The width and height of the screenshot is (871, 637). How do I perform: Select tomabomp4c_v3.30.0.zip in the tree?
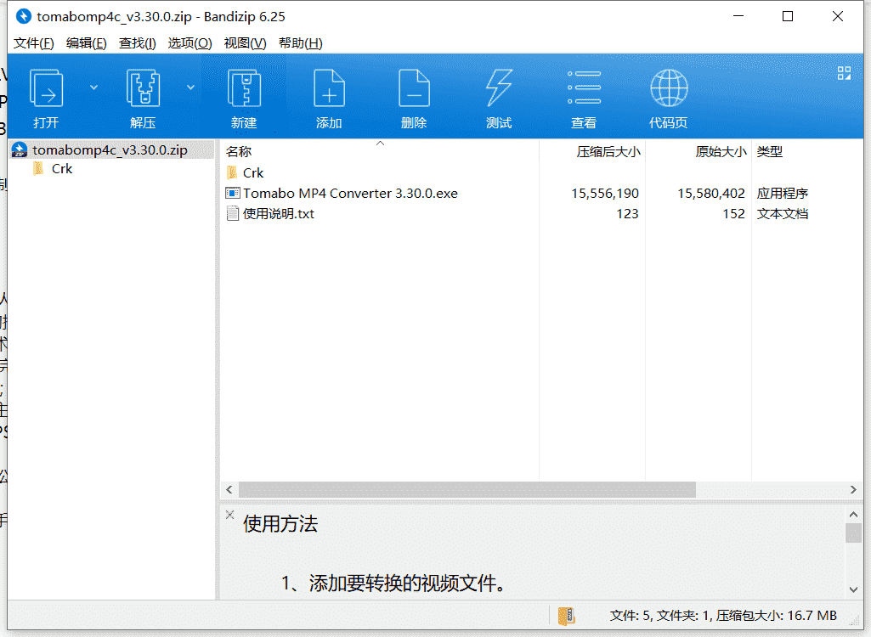coord(110,150)
